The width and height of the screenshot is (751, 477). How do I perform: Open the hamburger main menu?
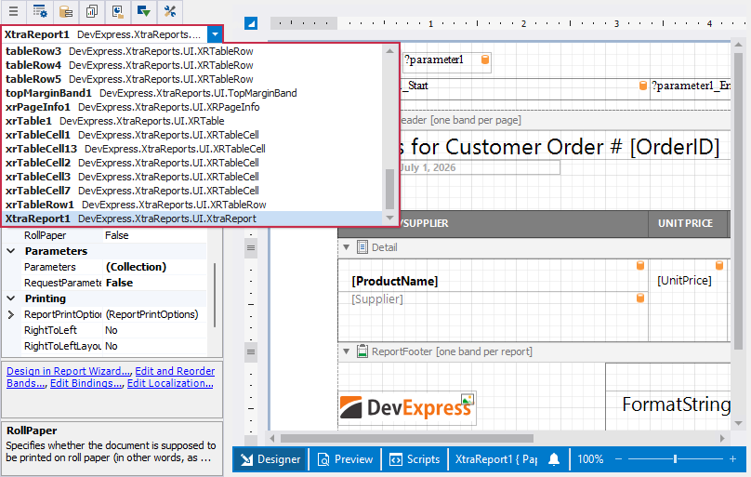(13, 11)
